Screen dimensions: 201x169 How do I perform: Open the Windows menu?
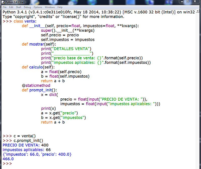pyautogui.click(x=49, y=7)
